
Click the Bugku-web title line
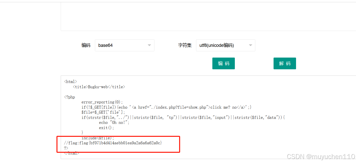tap(99, 87)
